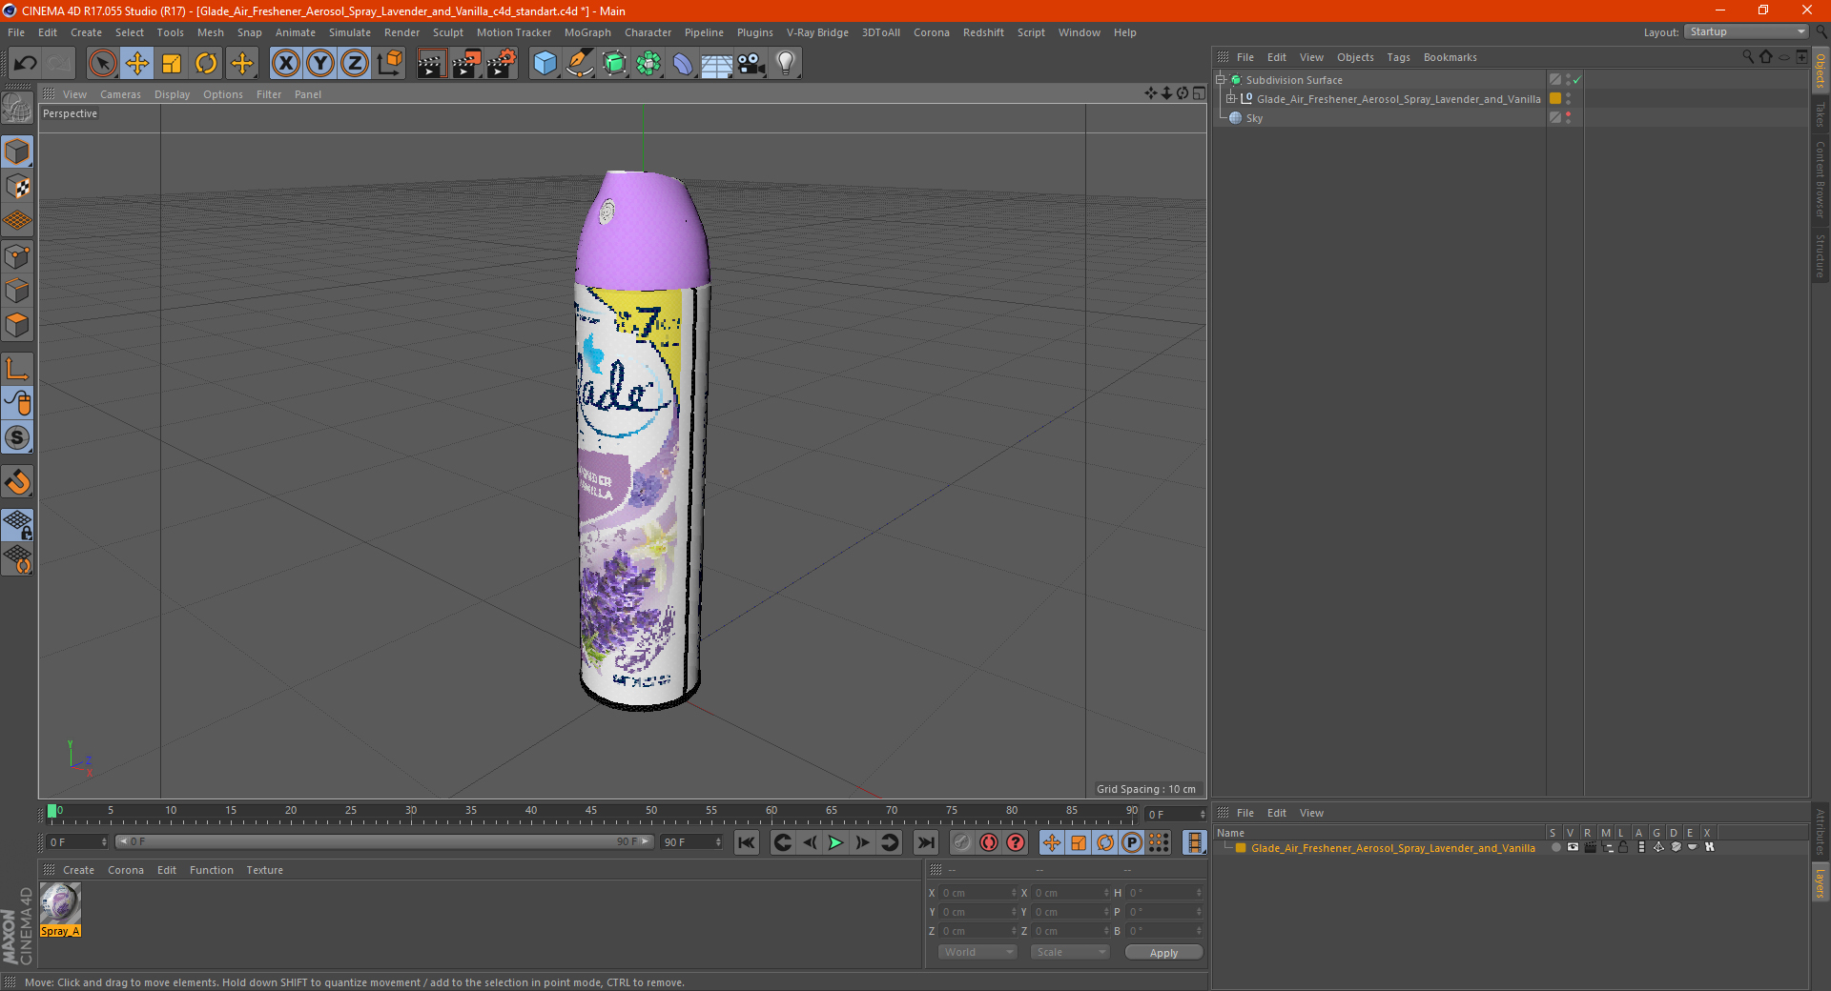1831x991 pixels.
Task: Open the viewport Display menu
Action: pyautogui.click(x=172, y=94)
